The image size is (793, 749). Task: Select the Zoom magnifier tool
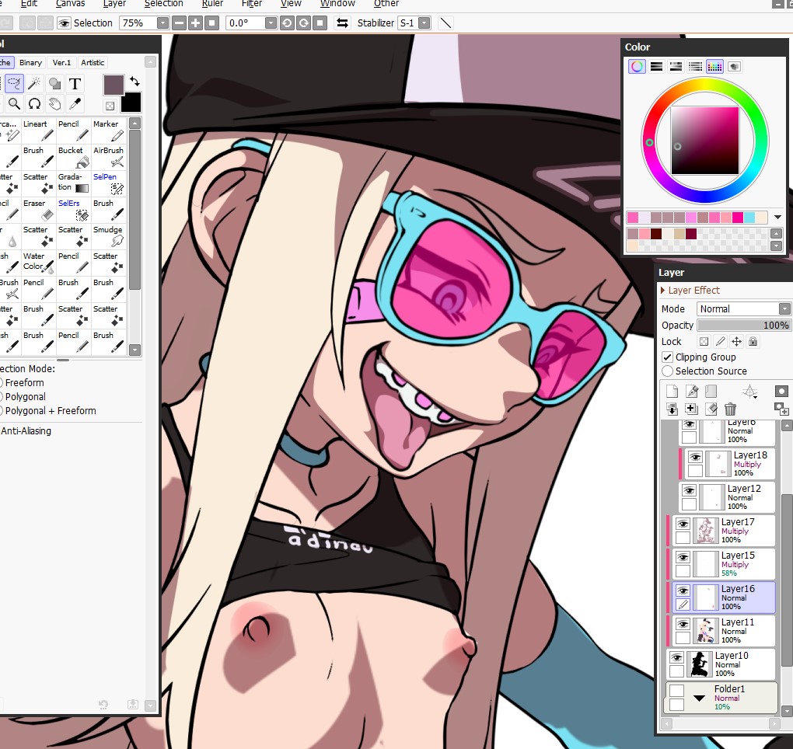[x=14, y=103]
